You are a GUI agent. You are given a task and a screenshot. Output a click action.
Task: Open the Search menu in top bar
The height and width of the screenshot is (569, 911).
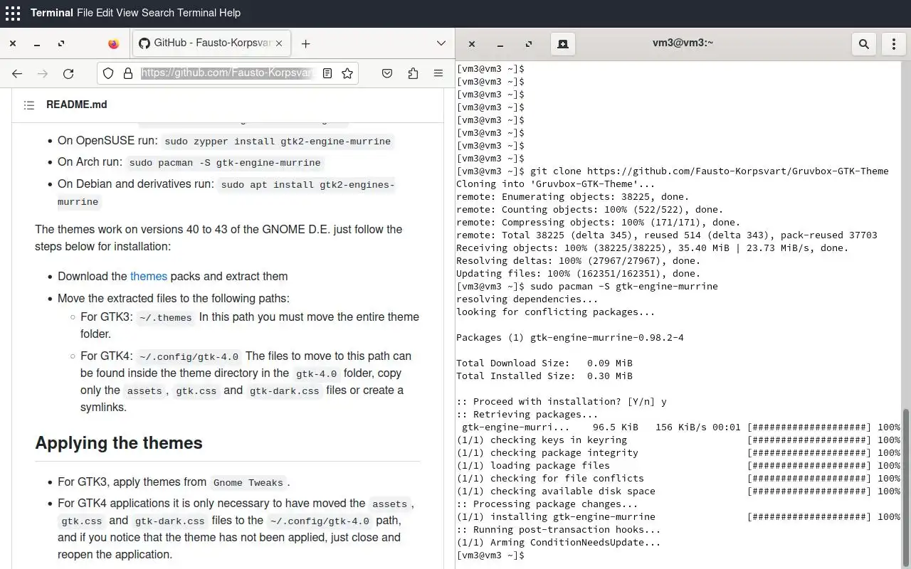157,13
